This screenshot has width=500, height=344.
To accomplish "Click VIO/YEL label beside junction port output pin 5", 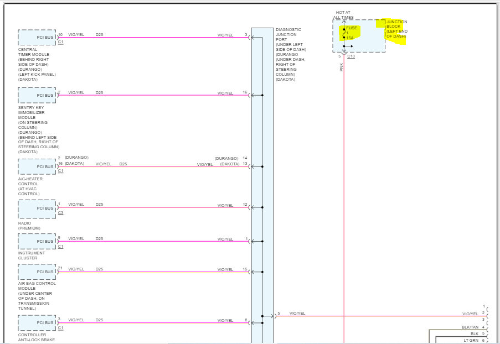I will [297, 314].
